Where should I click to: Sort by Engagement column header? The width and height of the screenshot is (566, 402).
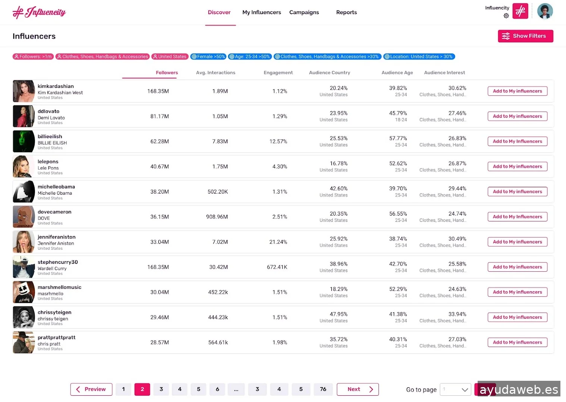[278, 73]
